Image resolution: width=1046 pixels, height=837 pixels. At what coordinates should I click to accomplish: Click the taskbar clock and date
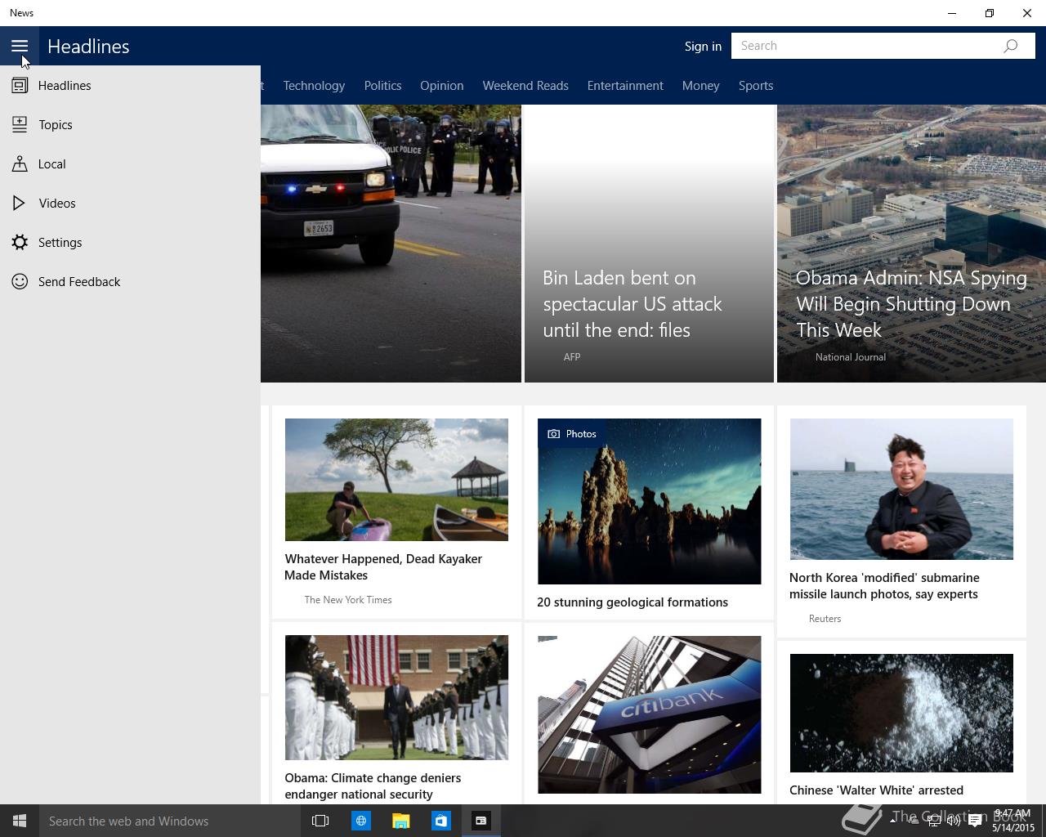(1012, 821)
